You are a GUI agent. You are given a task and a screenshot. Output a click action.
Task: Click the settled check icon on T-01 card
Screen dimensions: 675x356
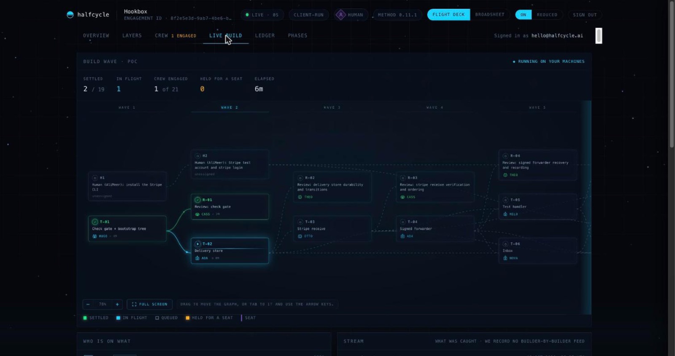[95, 222]
